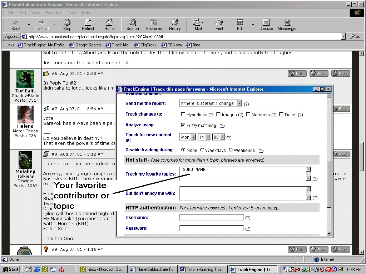Open help icon next to Weekends option
The image size is (366, 274).
click(x=261, y=151)
